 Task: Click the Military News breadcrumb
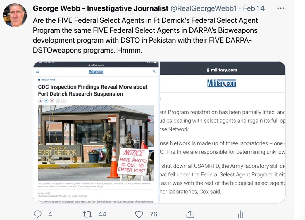click(x=49, y=80)
